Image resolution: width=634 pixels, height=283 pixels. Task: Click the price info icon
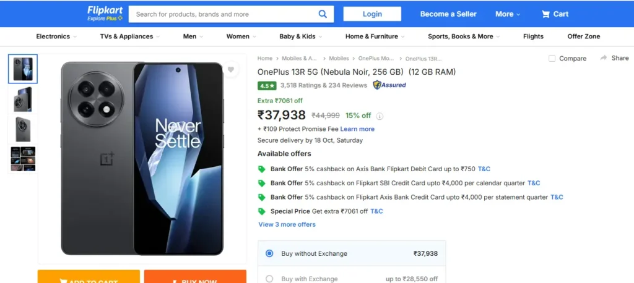380,116
